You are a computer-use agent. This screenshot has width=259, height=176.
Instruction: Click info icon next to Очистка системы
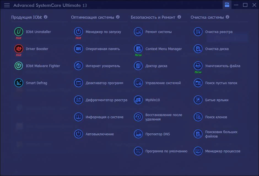point(227,17)
